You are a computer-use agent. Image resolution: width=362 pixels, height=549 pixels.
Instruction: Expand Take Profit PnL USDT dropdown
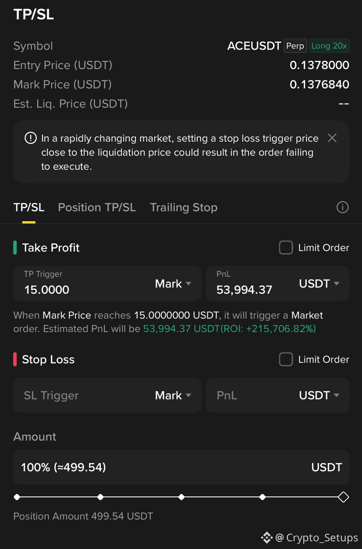pyautogui.click(x=319, y=283)
